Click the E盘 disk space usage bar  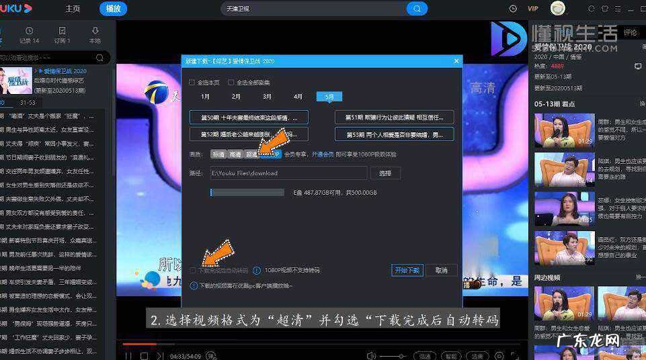247,193
